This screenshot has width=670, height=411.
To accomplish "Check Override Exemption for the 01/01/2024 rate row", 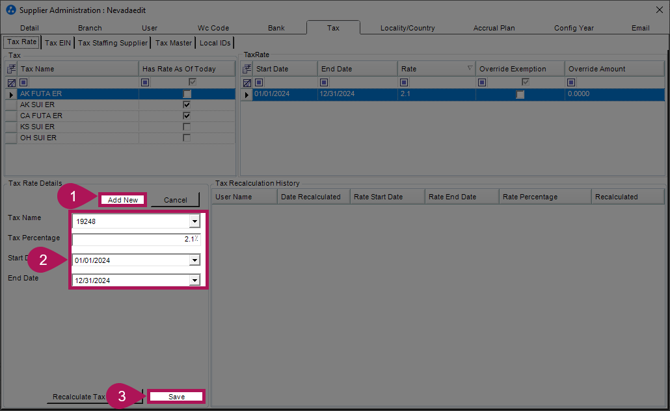I will click(x=520, y=94).
